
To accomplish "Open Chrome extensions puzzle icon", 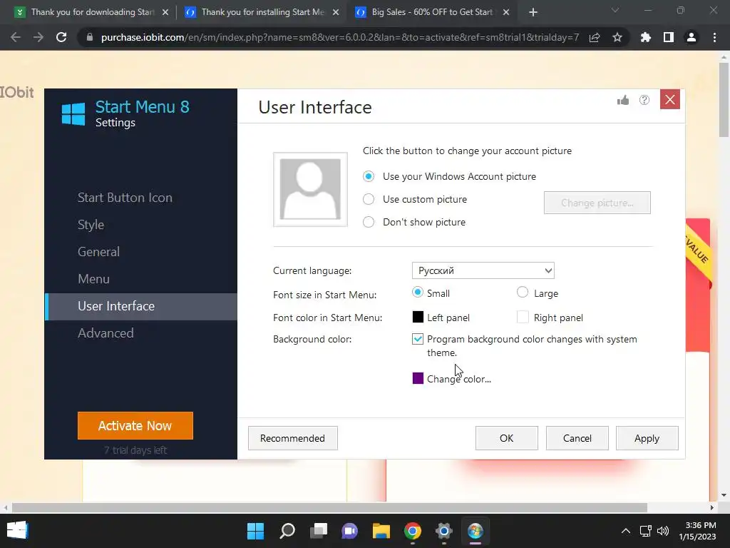I will tap(646, 37).
